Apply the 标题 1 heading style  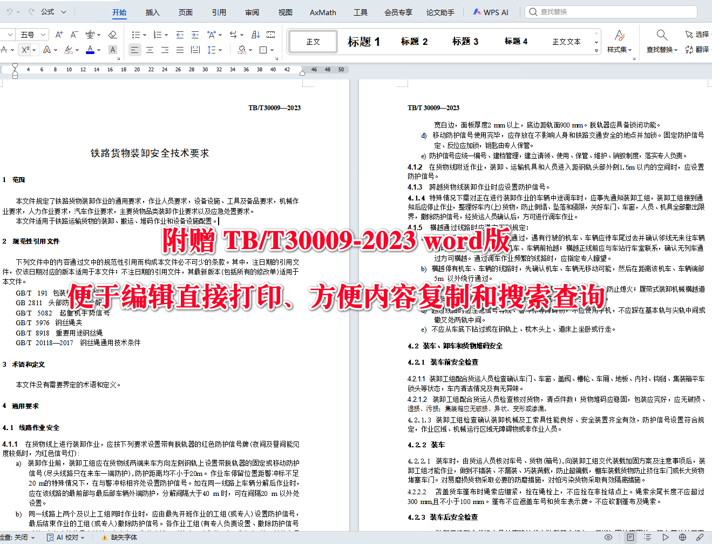(x=364, y=42)
